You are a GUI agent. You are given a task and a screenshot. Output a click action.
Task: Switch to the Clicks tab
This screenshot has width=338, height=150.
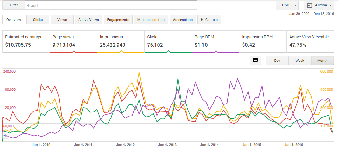[38, 20]
